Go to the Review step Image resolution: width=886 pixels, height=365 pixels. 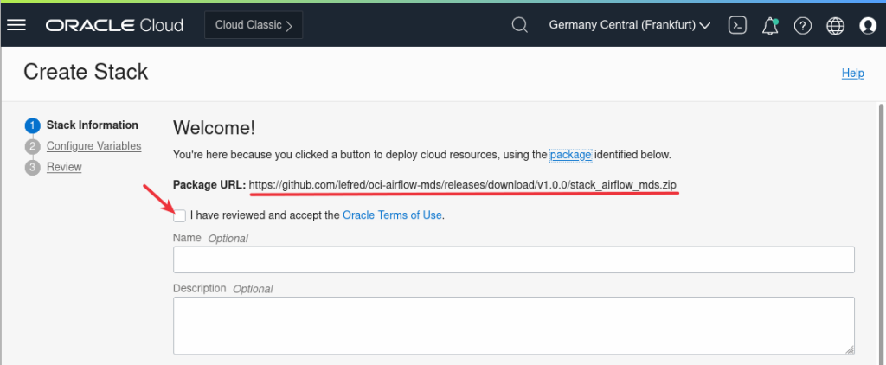[x=64, y=167]
